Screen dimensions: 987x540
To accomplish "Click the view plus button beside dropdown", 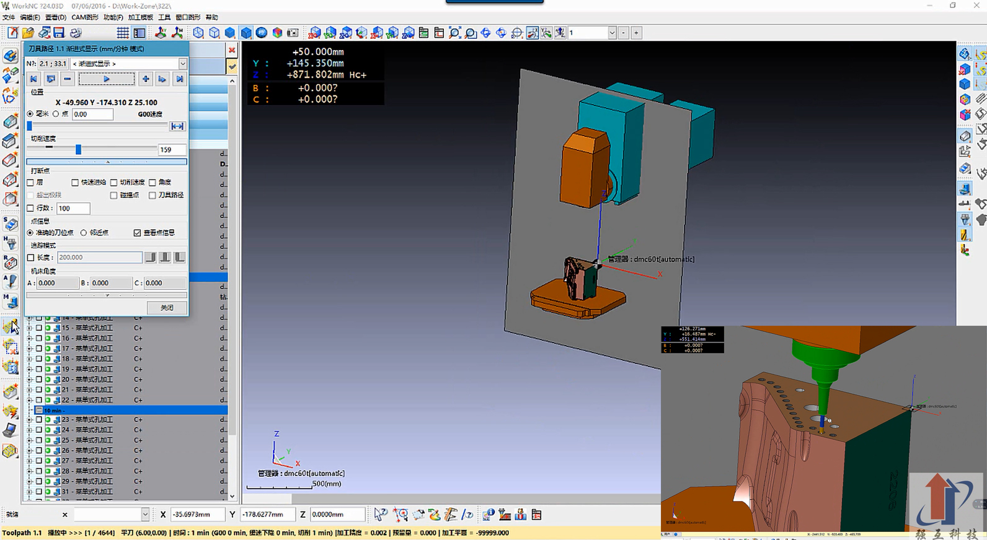I will tap(636, 33).
